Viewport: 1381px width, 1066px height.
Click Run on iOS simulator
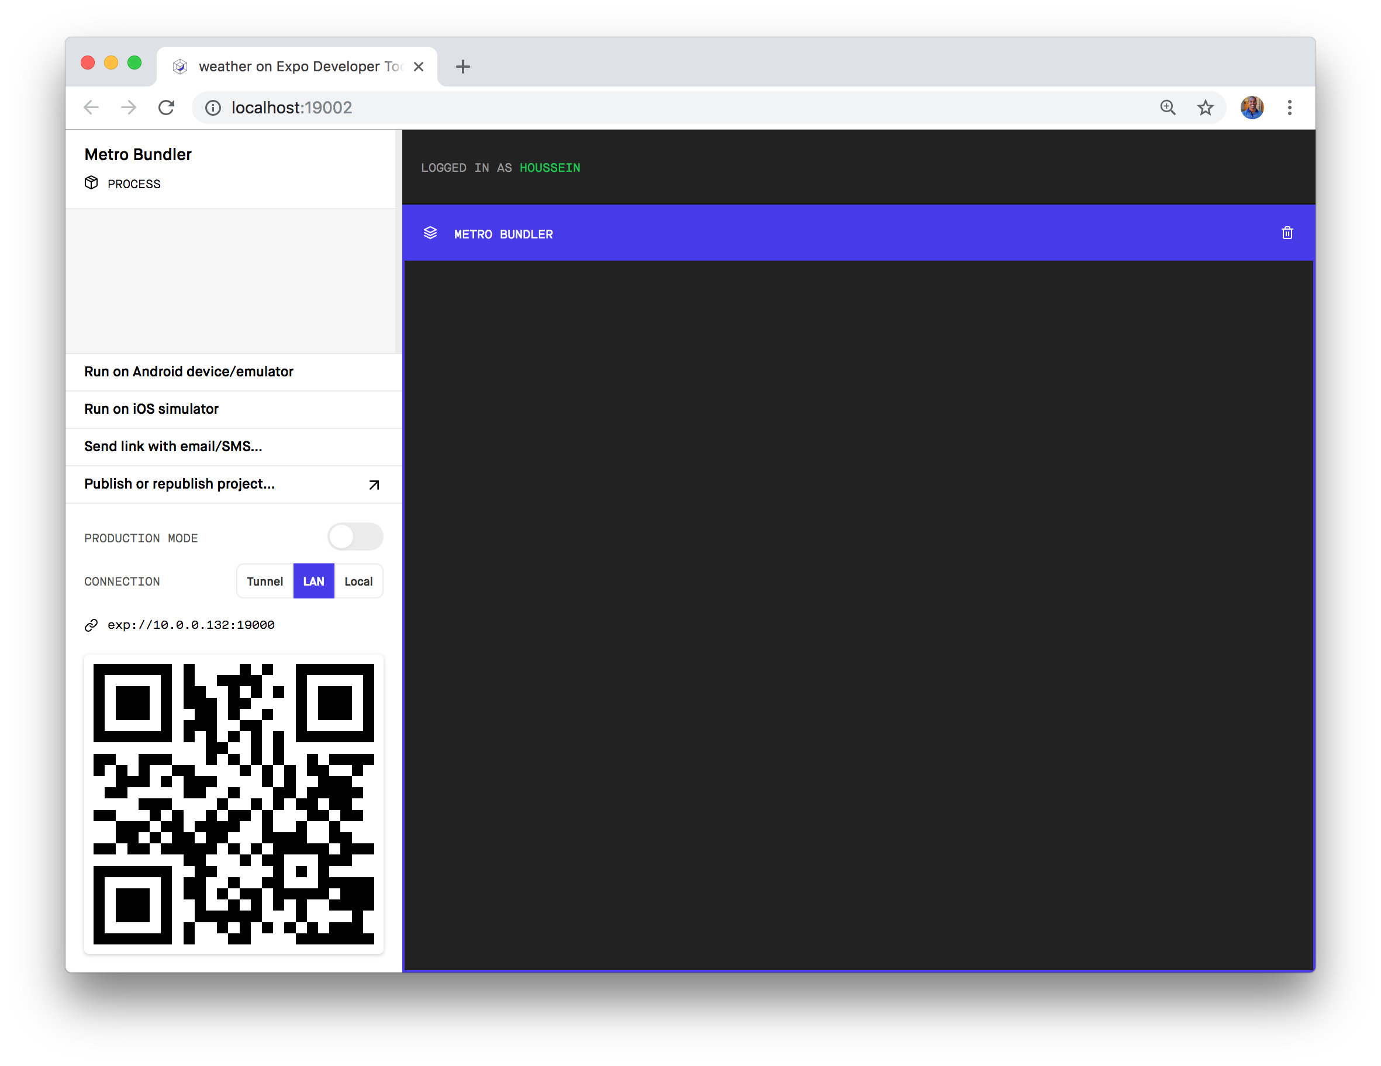151,409
